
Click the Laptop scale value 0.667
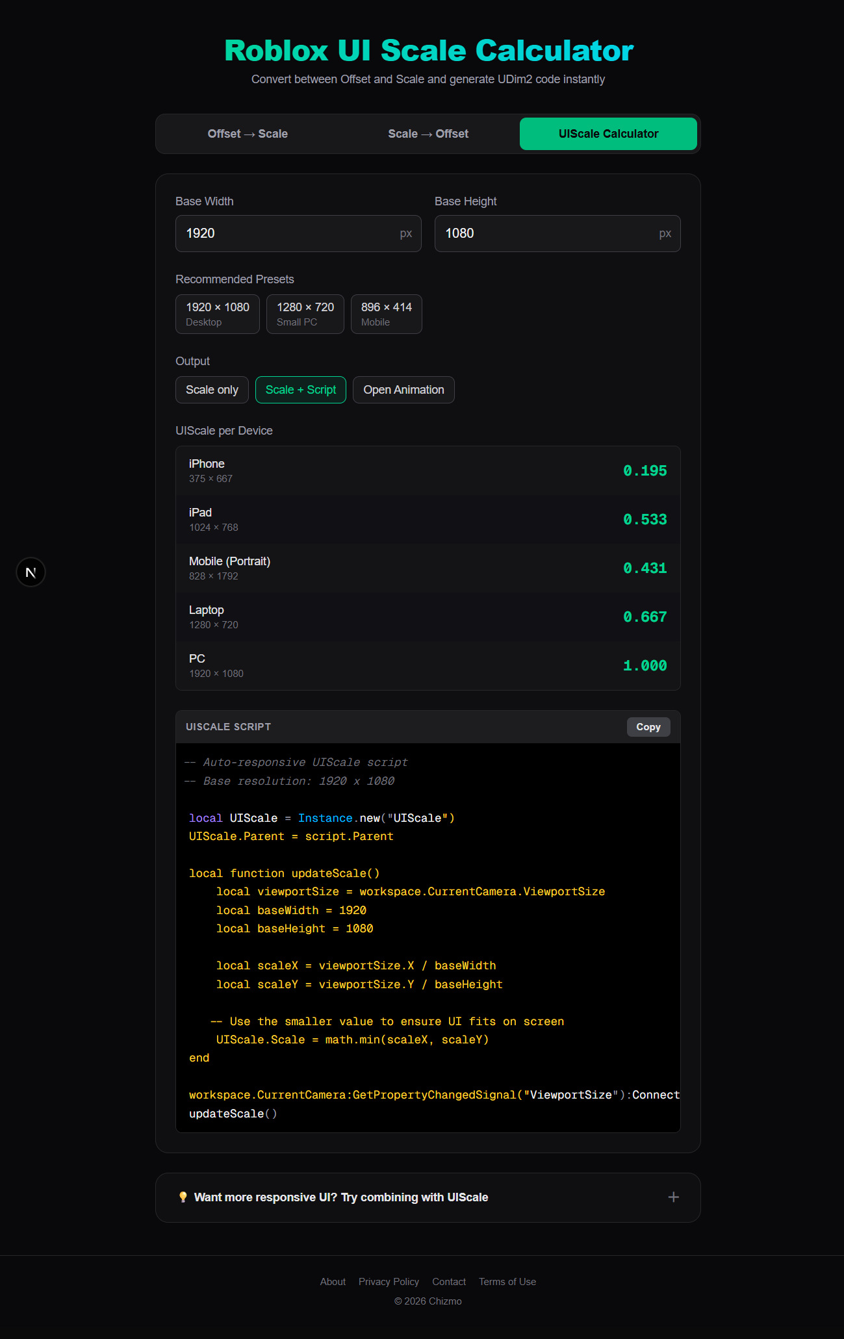click(645, 617)
